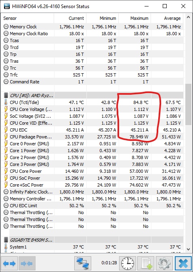Click the chip icon of GIGABYTE B450M group

click(6, 240)
